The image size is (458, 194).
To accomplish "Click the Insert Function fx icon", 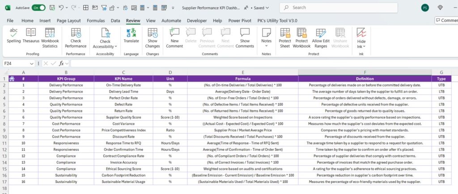I will point(61,63).
